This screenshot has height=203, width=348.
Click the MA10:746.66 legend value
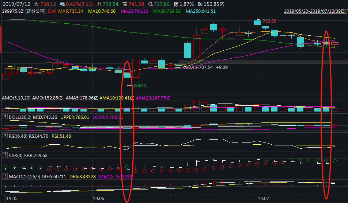[102, 11]
